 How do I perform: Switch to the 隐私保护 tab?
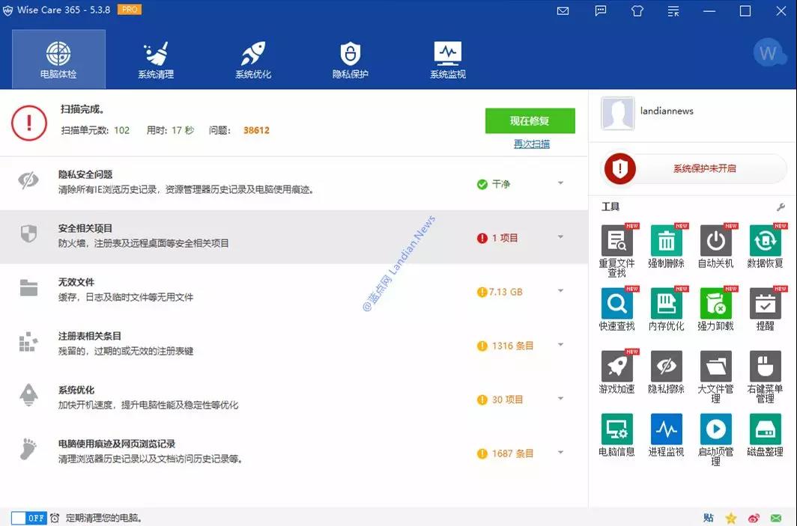point(351,59)
